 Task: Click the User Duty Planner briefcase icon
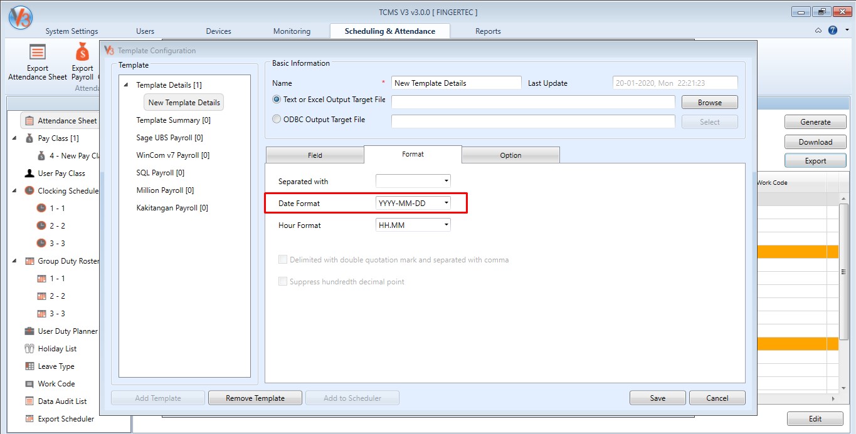pyautogui.click(x=29, y=331)
